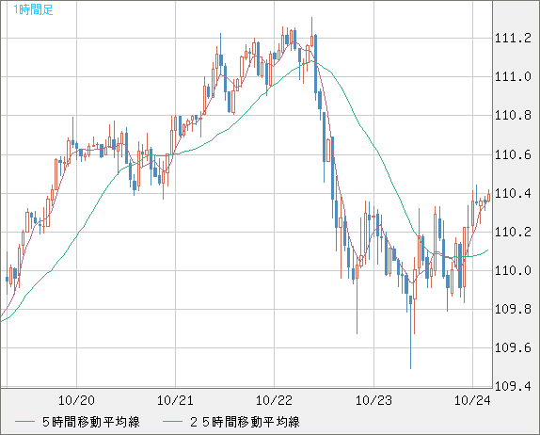540x435 pixels.
Task: Click the 1時間足 timeframe label
Action: [x=33, y=9]
